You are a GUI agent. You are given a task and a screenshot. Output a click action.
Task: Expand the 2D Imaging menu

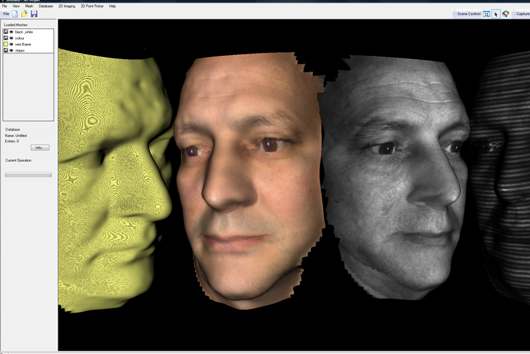coord(67,6)
